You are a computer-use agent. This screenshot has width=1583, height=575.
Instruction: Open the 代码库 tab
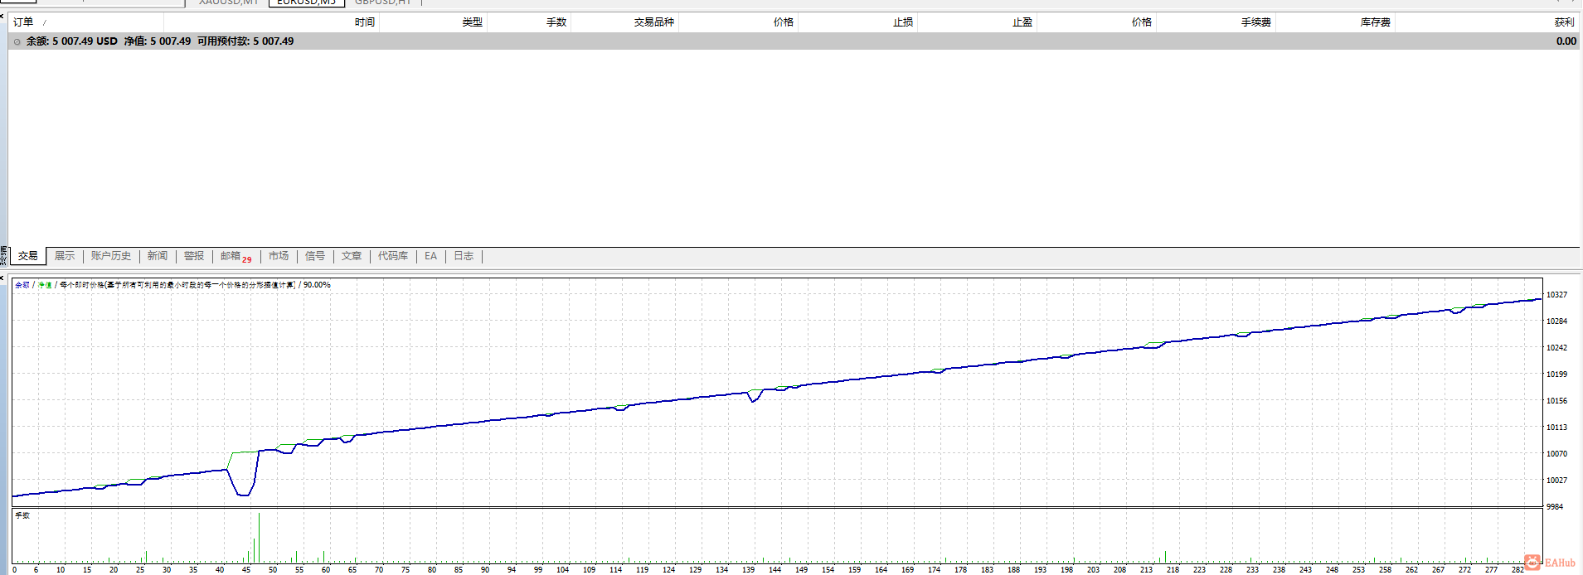click(x=393, y=256)
